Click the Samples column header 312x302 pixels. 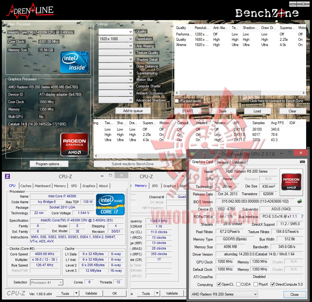click(x=259, y=123)
